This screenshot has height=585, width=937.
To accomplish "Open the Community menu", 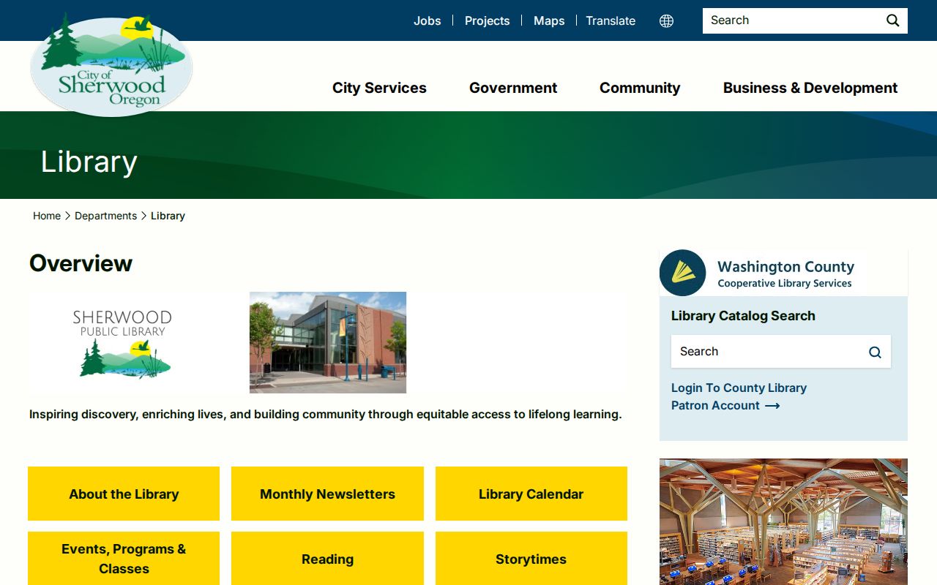I will 640,88.
